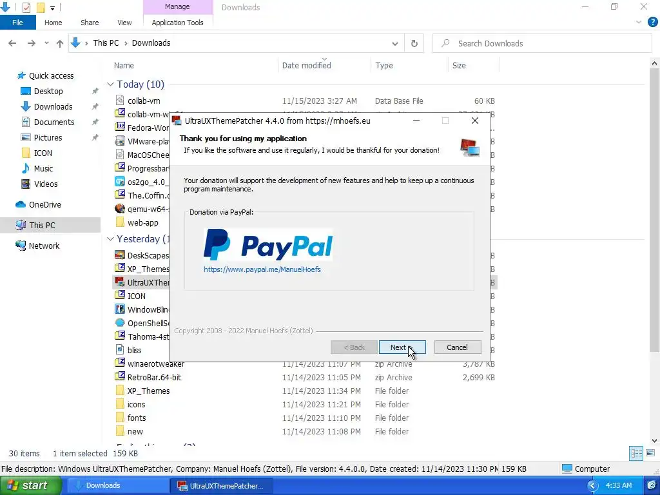The width and height of the screenshot is (660, 495).
Task: Click the Properties quick access icon
Action: click(26, 7)
